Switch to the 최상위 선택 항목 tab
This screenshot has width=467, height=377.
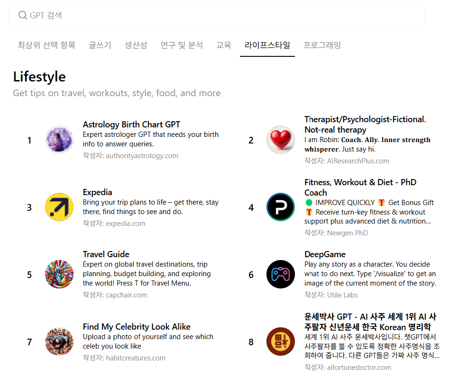[46, 45]
